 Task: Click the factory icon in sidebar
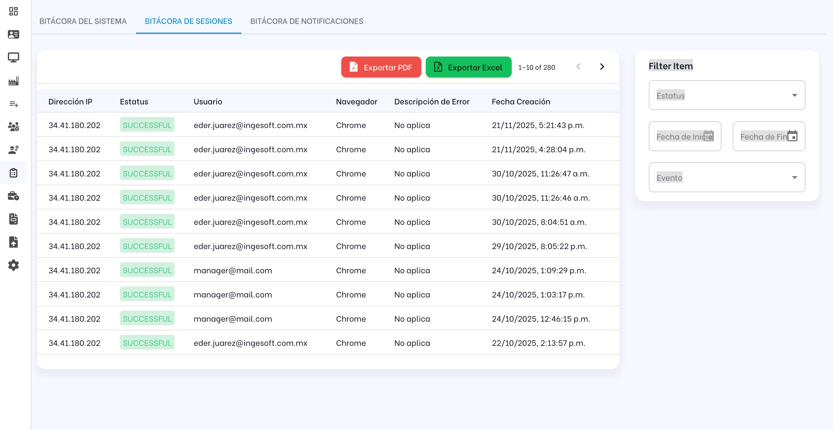coord(13,81)
